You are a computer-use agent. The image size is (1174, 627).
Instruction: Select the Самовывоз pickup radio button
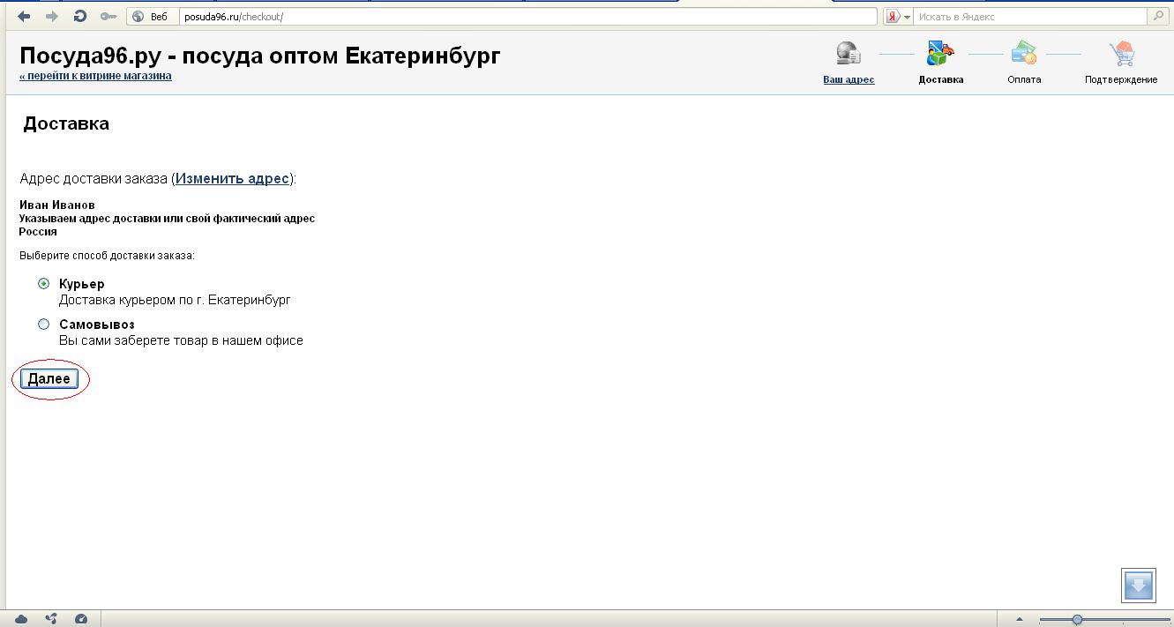tap(43, 325)
